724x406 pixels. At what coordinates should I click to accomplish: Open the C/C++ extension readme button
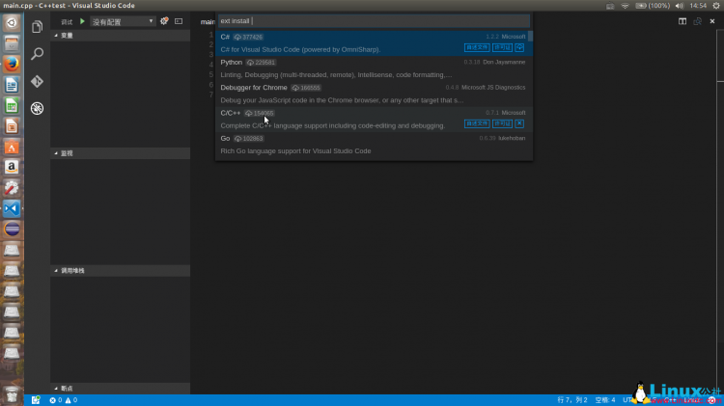click(x=477, y=123)
